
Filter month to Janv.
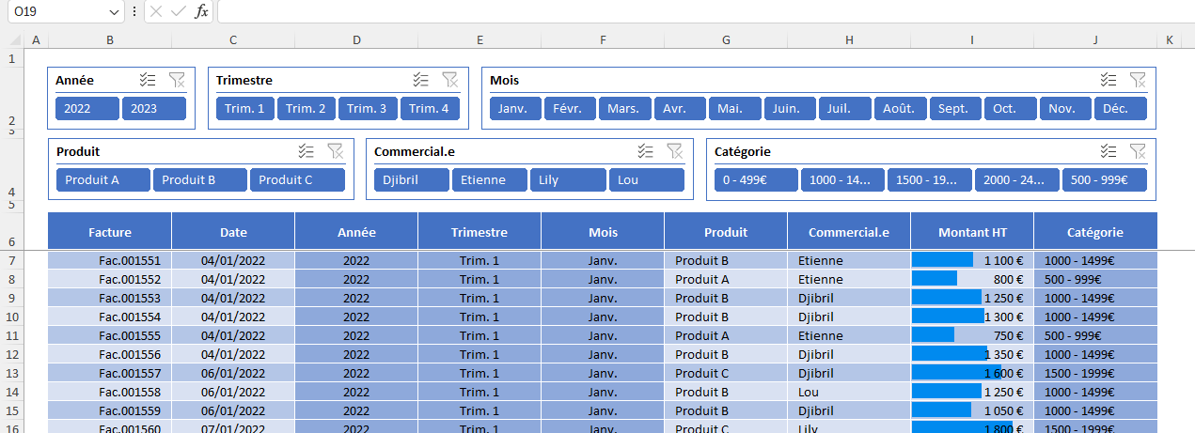pos(515,109)
